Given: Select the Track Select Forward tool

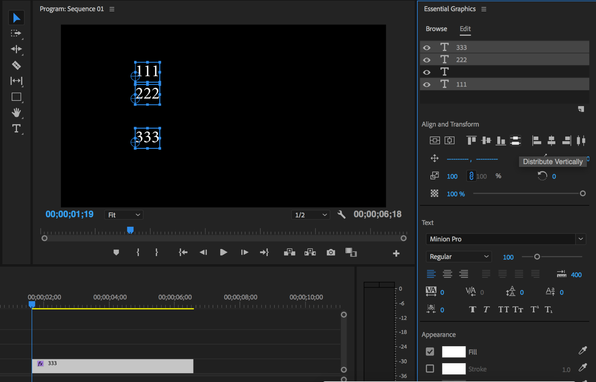Looking at the screenshot, I should [x=16, y=33].
